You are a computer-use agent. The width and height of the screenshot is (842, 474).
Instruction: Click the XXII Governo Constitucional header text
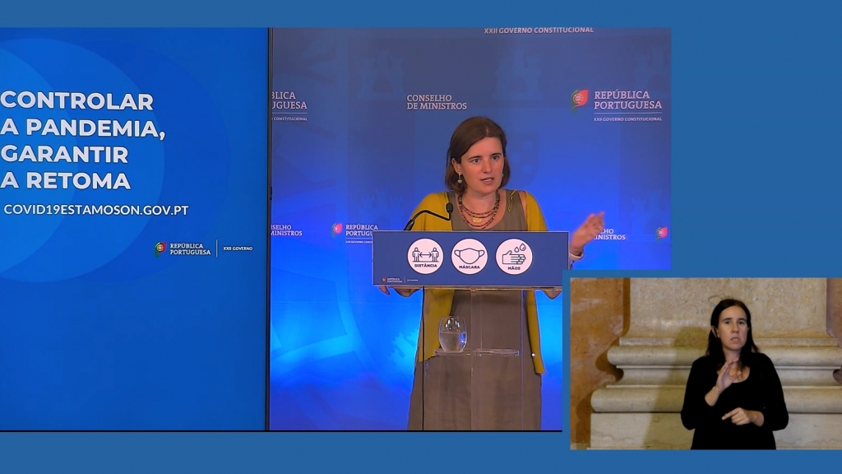(539, 30)
